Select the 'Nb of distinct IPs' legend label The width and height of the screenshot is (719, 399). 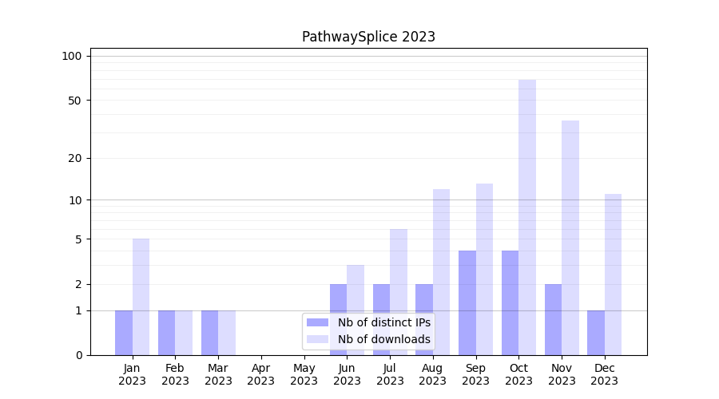383,322
